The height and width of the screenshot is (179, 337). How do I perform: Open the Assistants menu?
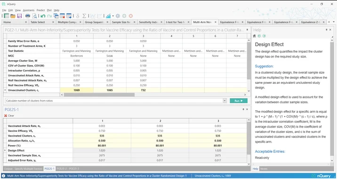29,10
